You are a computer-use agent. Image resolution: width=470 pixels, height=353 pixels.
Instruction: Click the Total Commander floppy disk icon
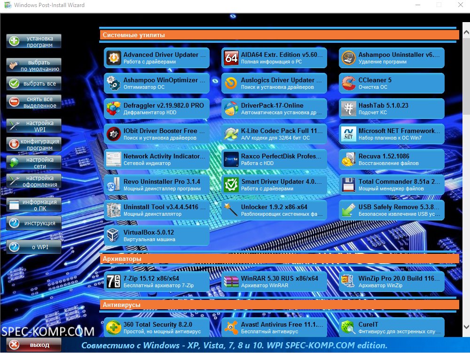tap(349, 185)
